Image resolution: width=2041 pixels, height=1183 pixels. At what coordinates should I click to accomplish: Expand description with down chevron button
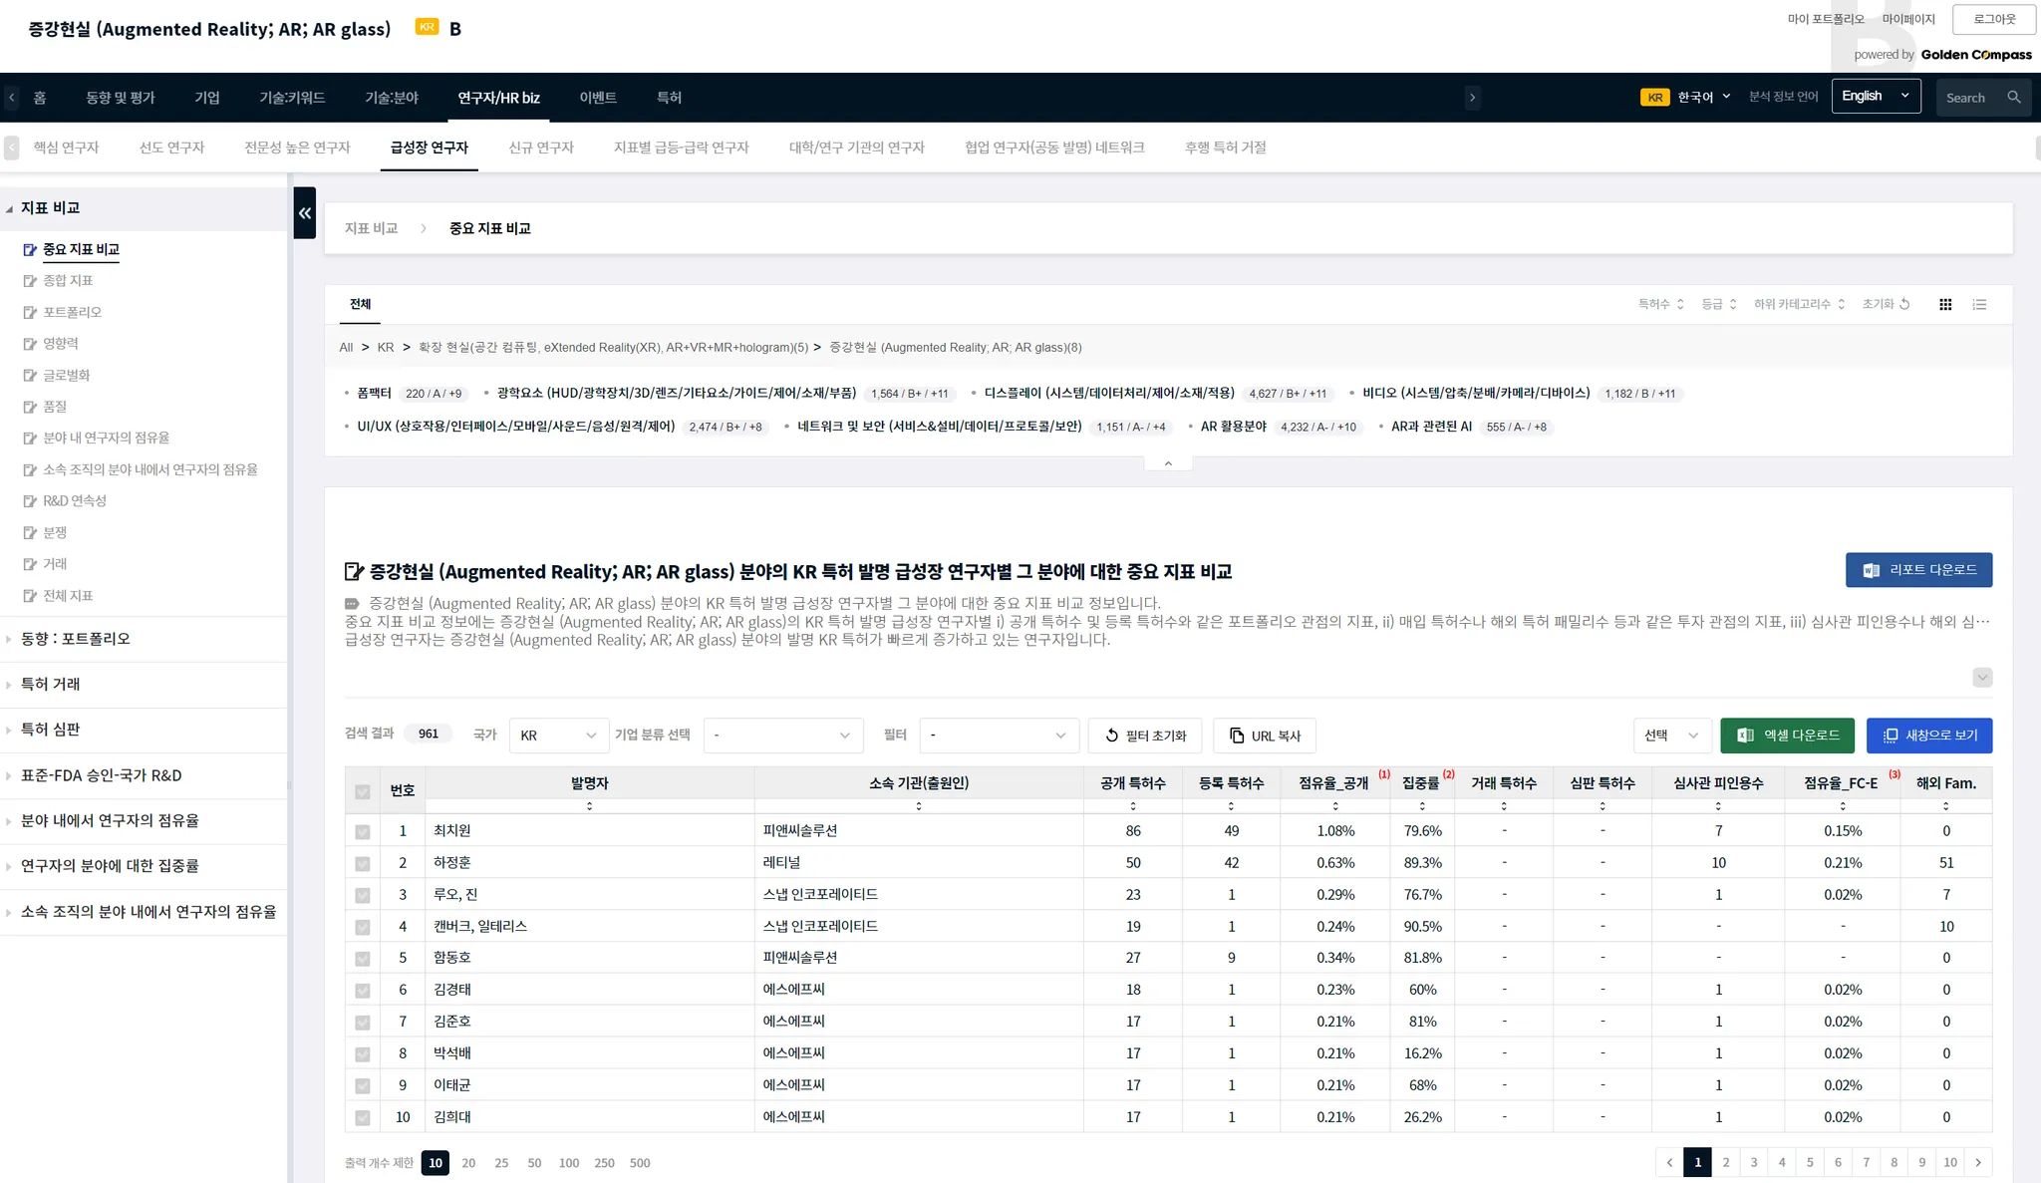(1981, 678)
